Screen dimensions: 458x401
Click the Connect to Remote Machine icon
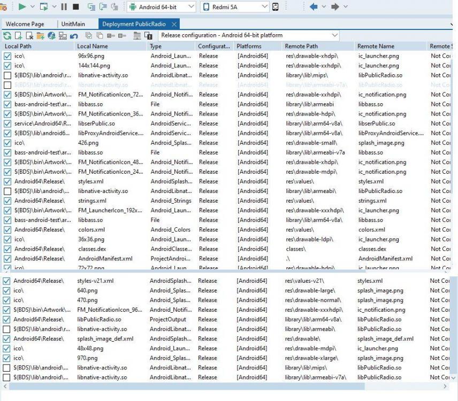point(63,36)
